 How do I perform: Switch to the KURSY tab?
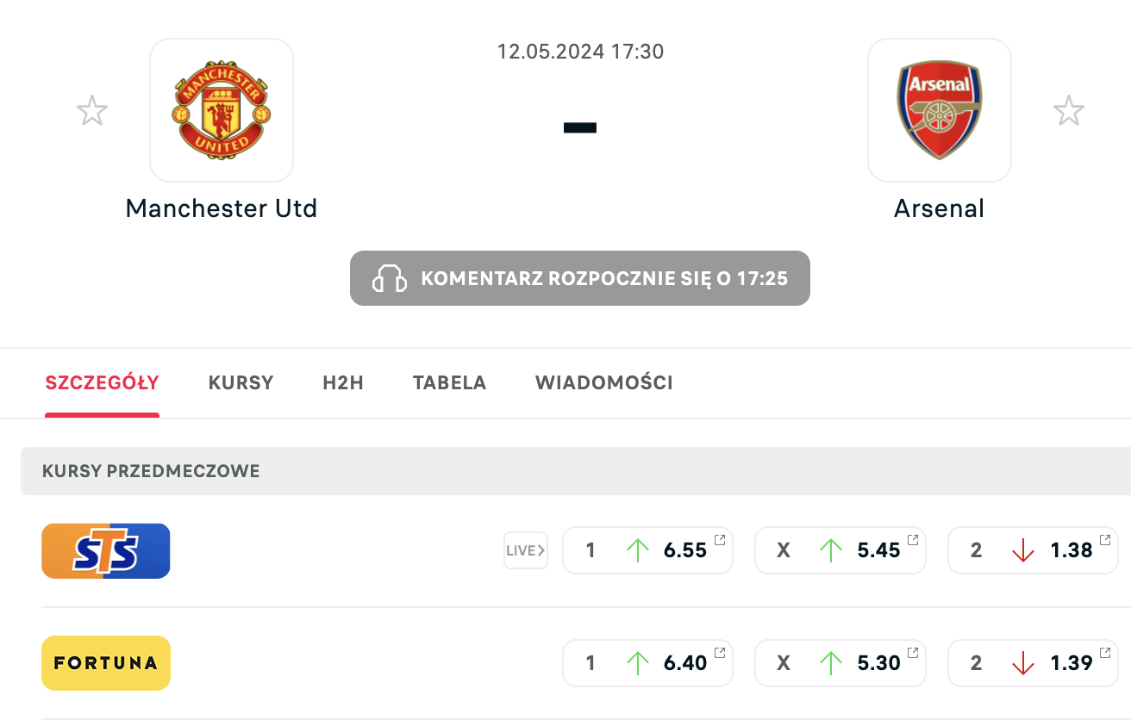241,383
